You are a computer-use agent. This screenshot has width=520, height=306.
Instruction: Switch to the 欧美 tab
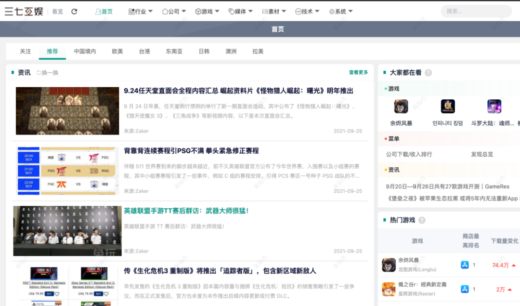tap(117, 52)
